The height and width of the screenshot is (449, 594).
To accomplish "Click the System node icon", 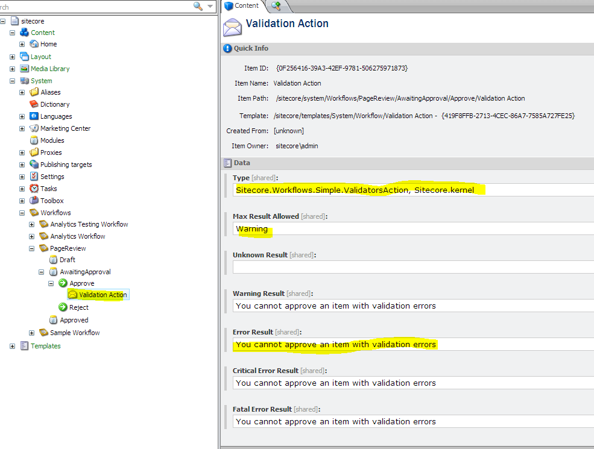I will coord(25,81).
